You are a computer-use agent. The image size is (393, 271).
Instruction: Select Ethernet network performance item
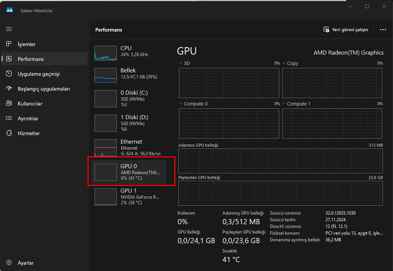pyautogui.click(x=128, y=147)
